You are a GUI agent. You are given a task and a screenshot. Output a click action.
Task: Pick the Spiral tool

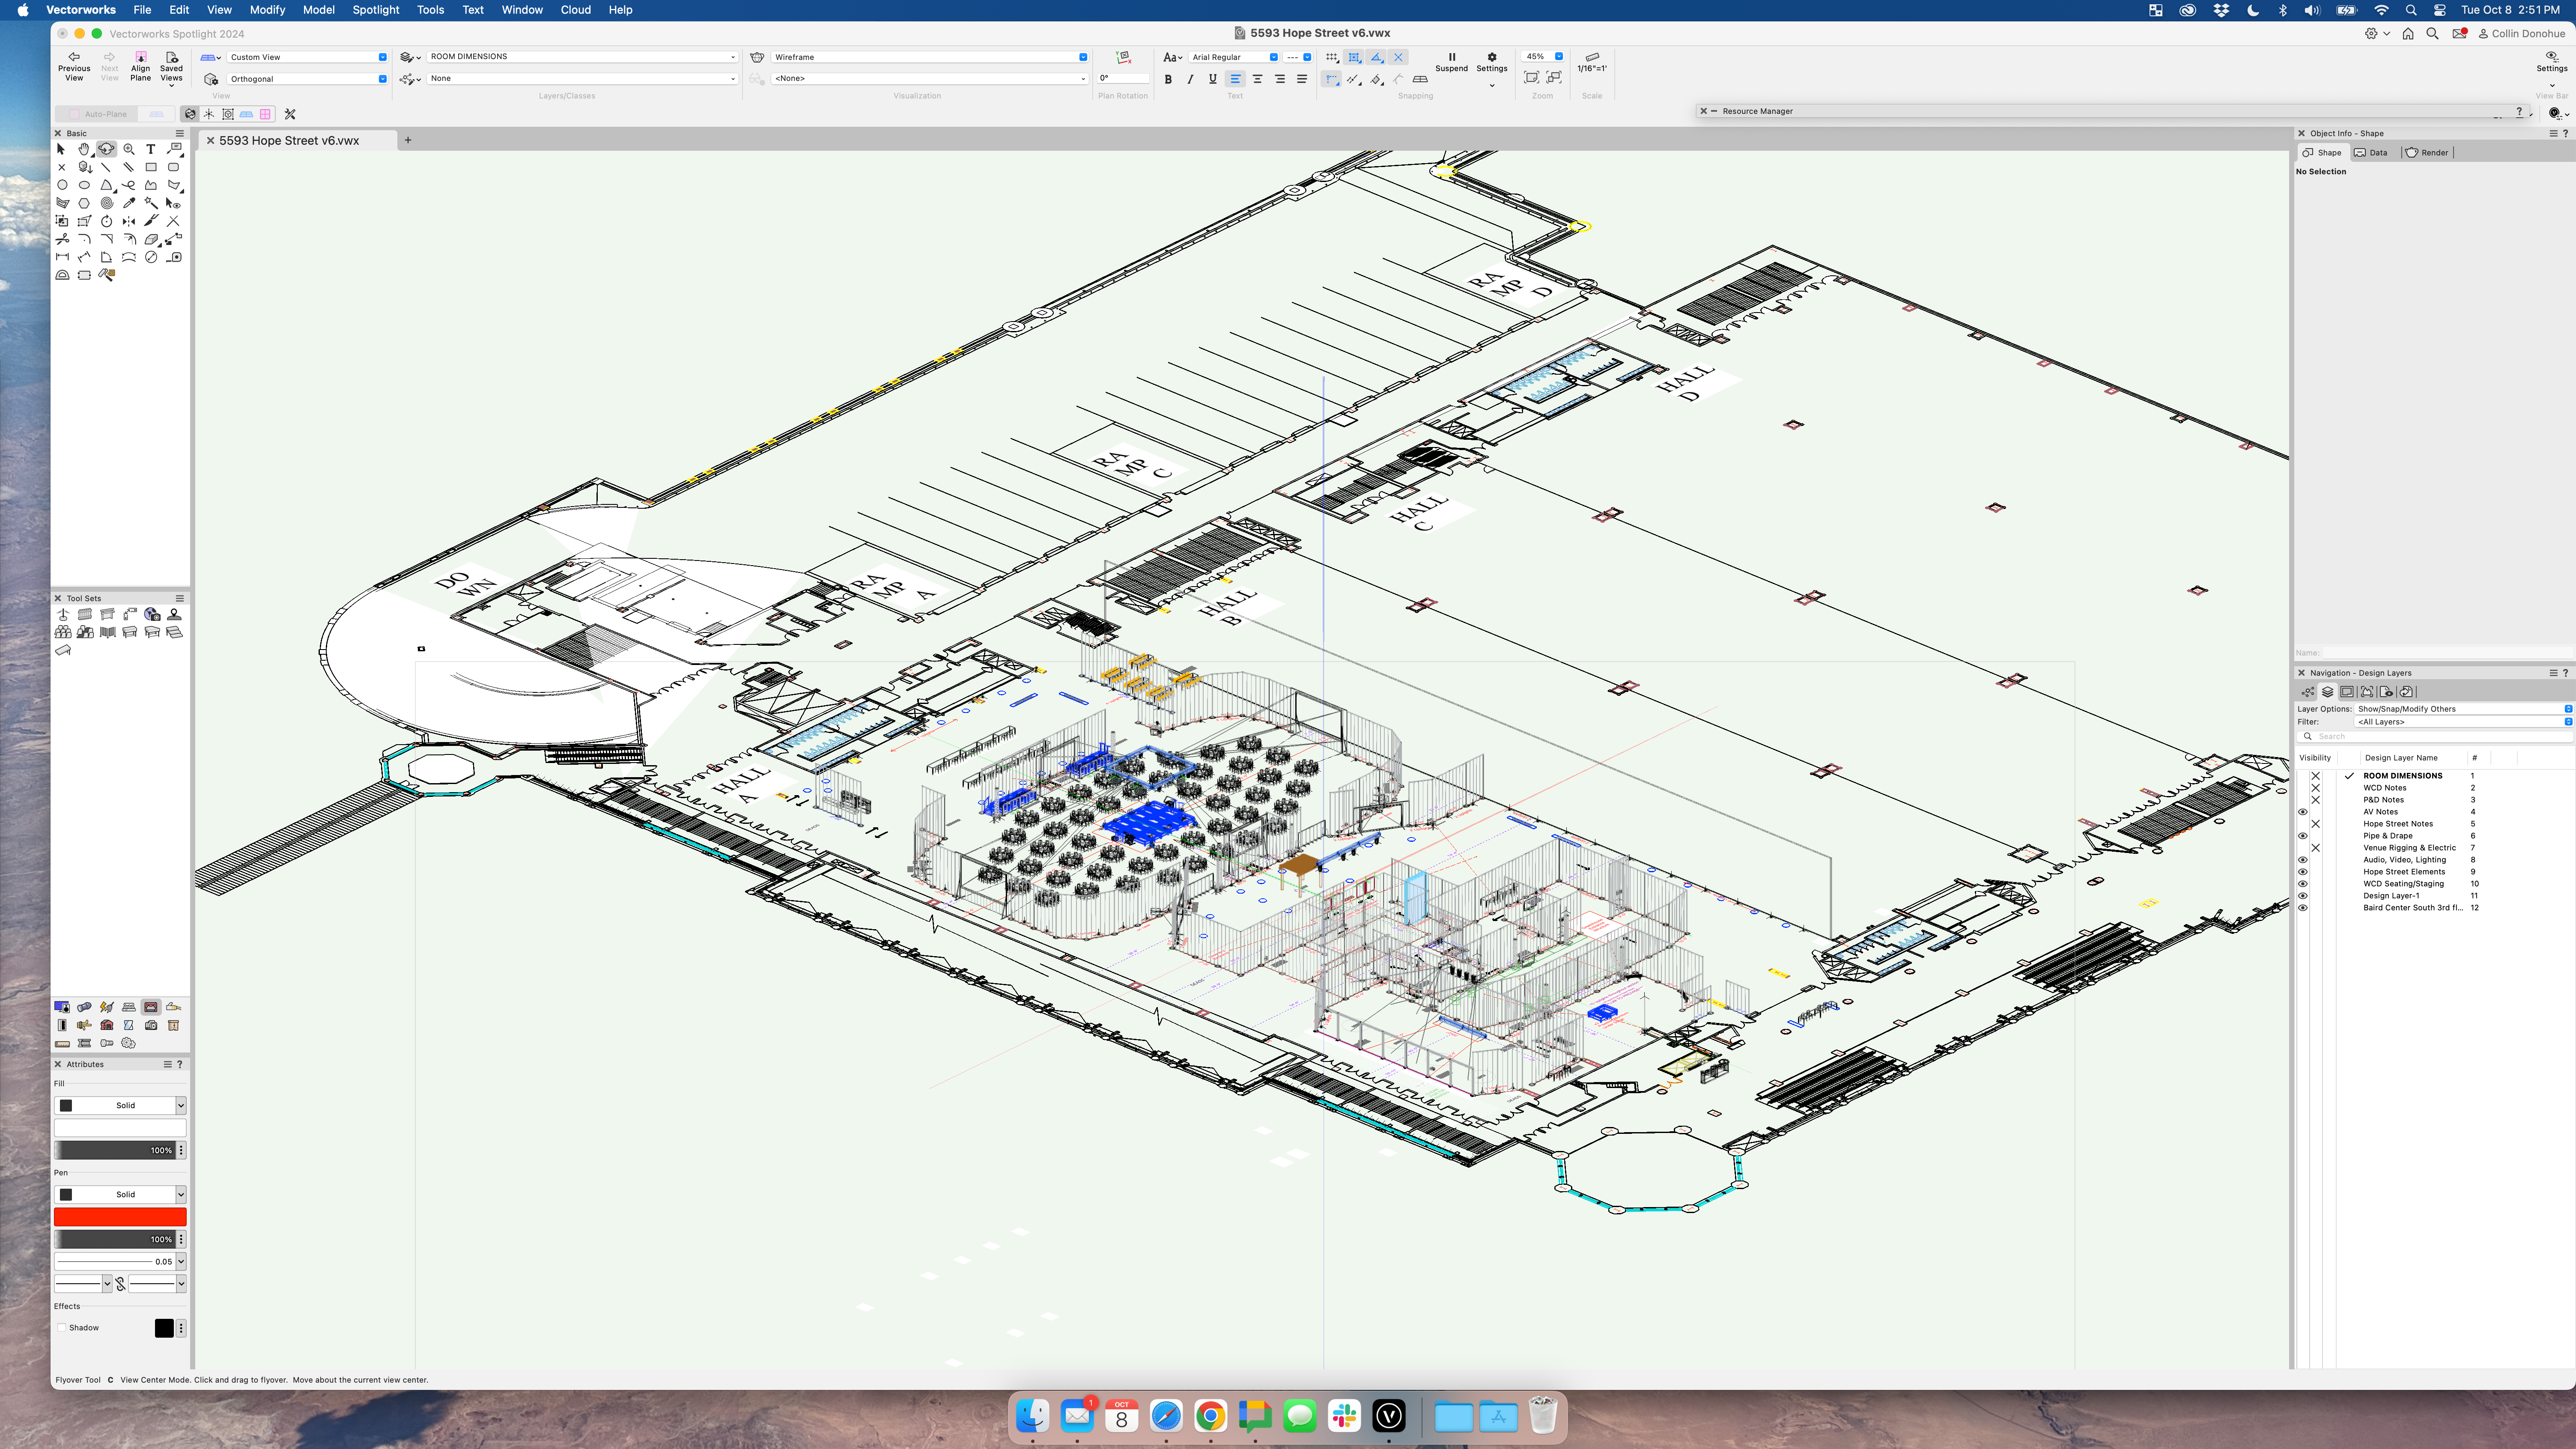pyautogui.click(x=107, y=203)
